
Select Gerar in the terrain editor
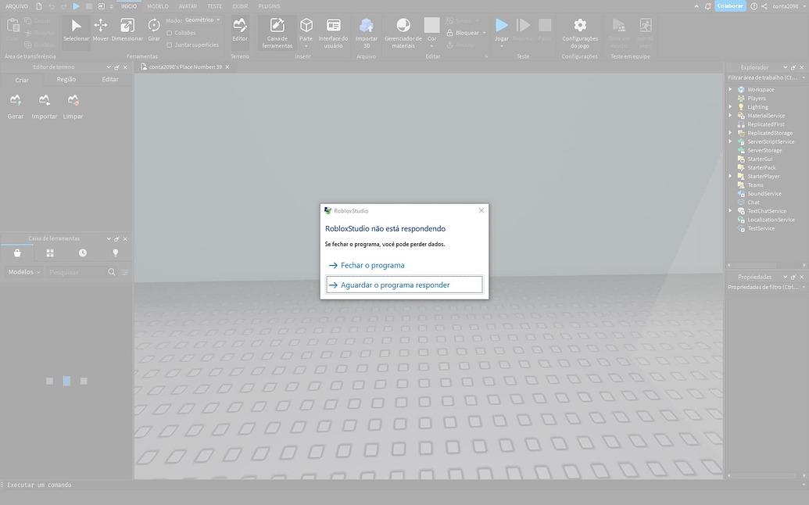coord(15,106)
